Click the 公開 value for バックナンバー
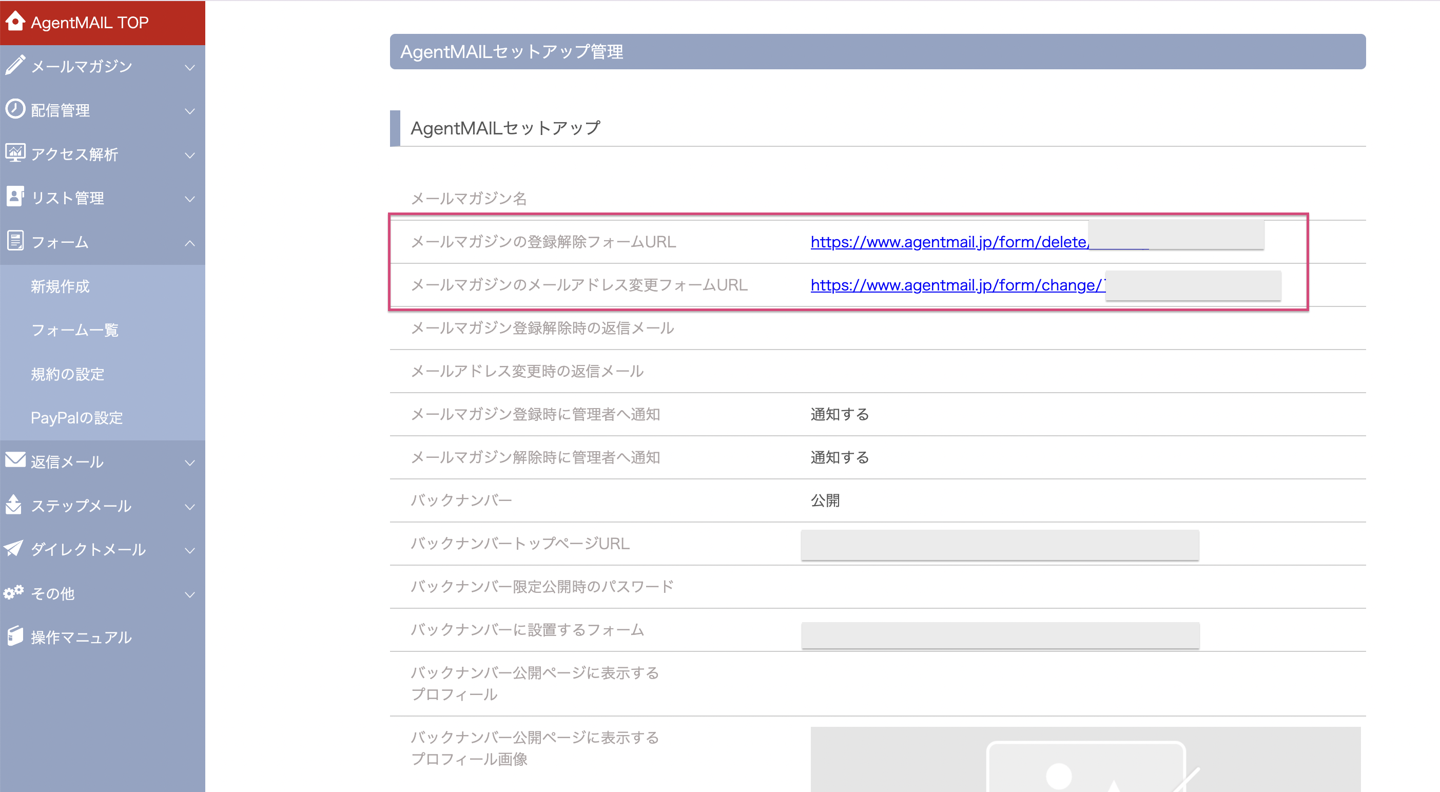This screenshot has height=792, width=1440. (x=825, y=500)
